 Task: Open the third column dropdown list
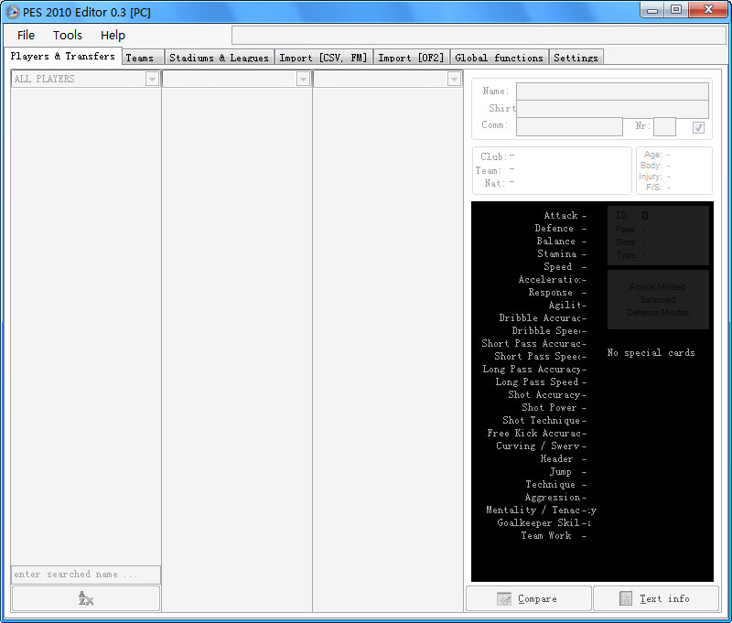pyautogui.click(x=454, y=80)
